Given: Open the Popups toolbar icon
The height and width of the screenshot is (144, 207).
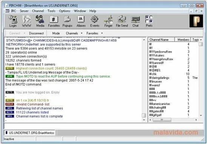Looking at the screenshot, I should (67, 21).
